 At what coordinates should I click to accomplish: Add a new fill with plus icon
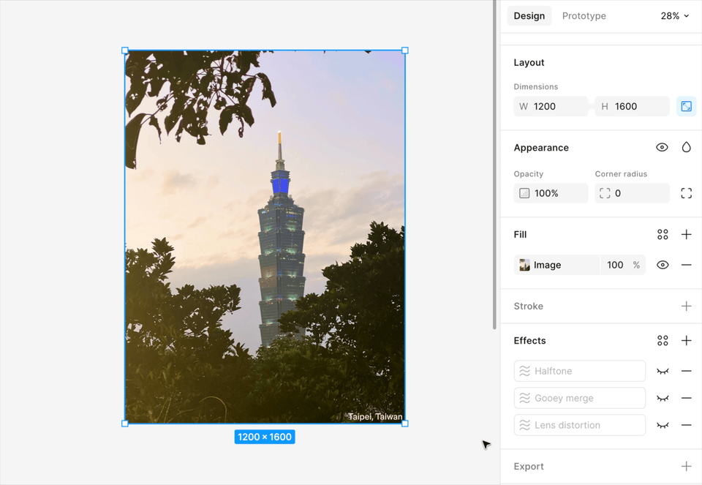tap(686, 234)
